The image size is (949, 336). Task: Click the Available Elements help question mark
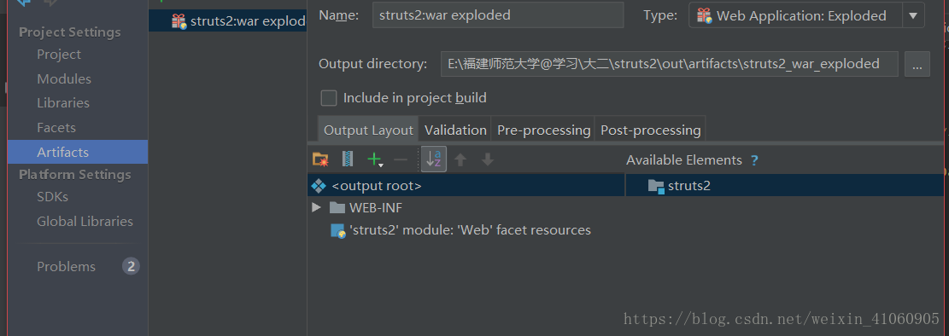[x=754, y=160]
